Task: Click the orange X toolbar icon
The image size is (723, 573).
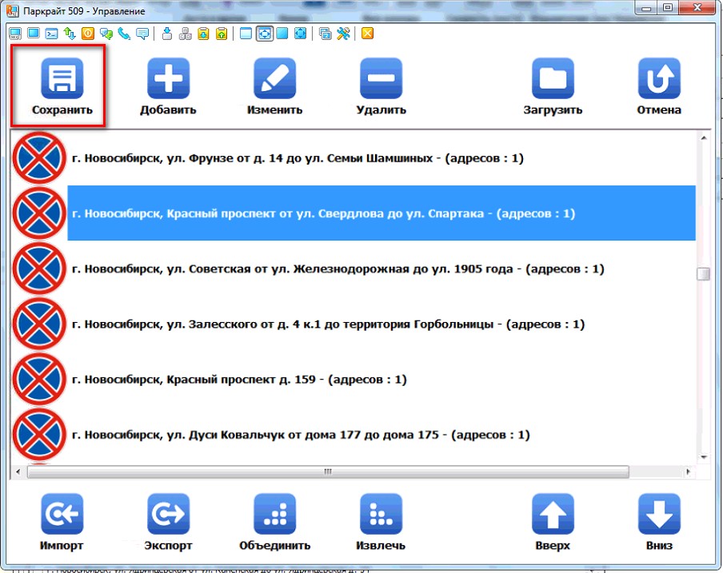Action: pos(367,34)
